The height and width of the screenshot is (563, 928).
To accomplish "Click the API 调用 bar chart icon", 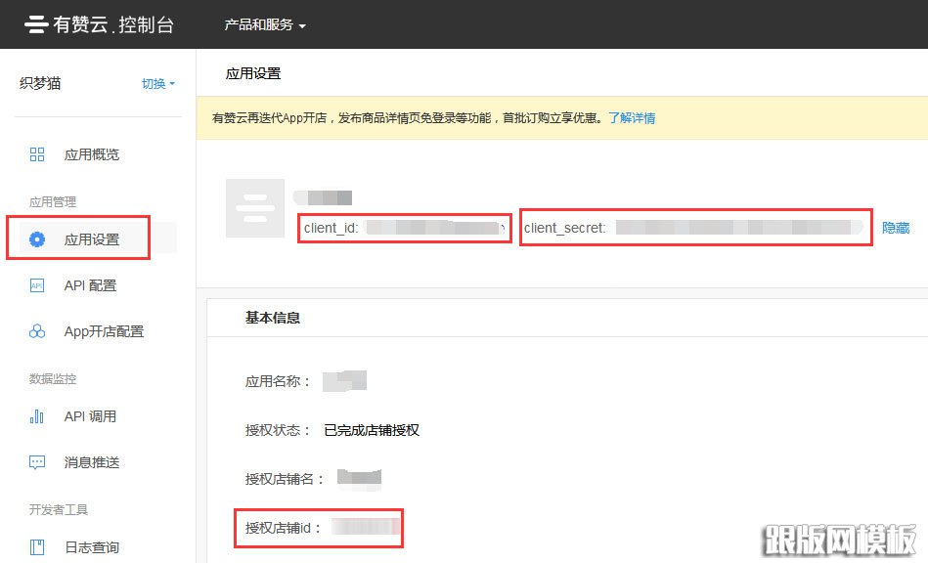I will point(37,416).
